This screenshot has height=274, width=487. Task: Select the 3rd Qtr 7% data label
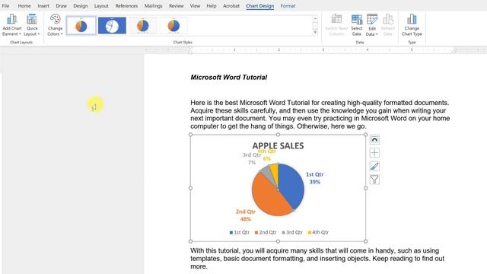(x=252, y=158)
